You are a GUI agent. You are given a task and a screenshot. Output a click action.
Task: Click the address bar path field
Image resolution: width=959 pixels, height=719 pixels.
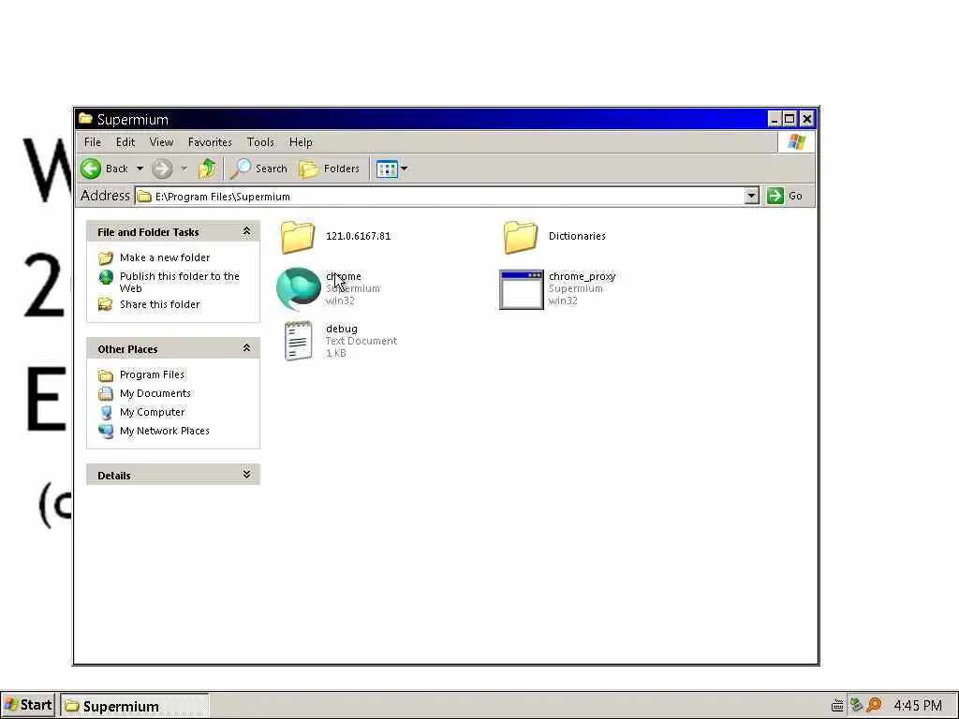point(440,197)
